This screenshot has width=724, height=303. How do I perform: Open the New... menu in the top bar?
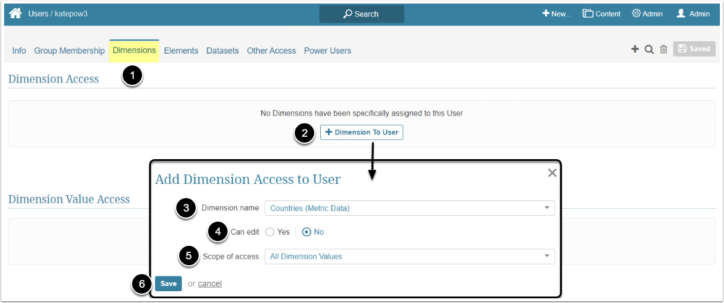(x=557, y=14)
